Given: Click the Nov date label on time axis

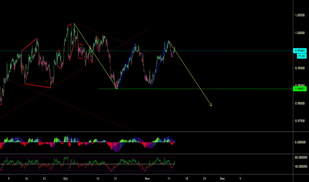Looking at the screenshot, I should [147, 179].
